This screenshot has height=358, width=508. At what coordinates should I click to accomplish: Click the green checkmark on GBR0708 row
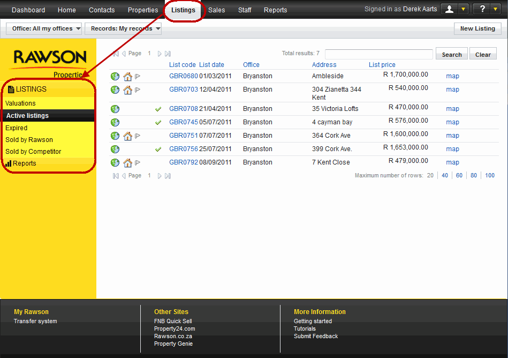click(x=158, y=109)
